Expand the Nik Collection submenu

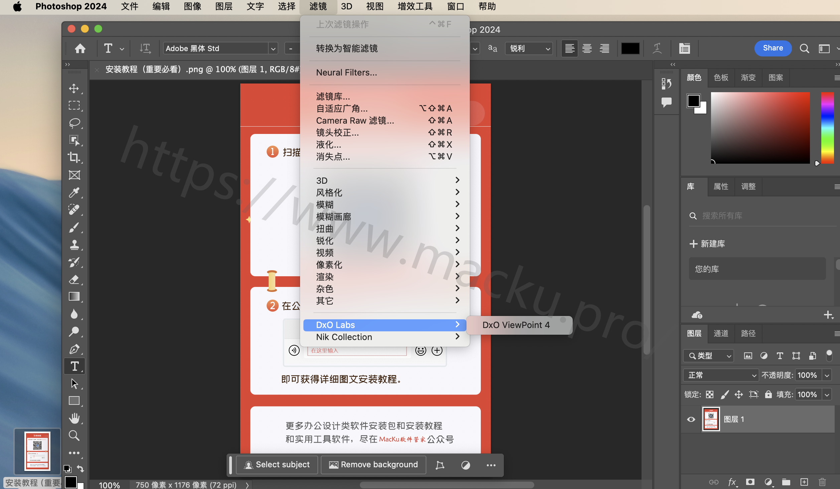click(x=385, y=337)
